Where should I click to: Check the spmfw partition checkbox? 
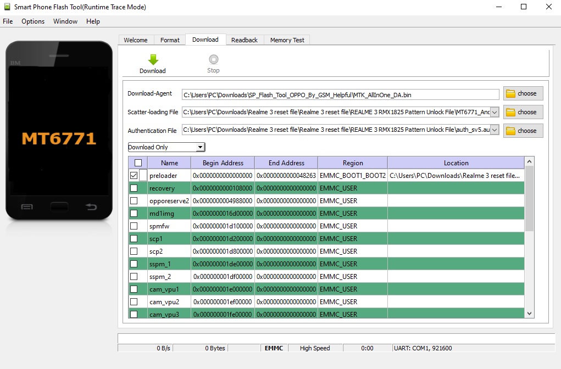[x=134, y=226]
